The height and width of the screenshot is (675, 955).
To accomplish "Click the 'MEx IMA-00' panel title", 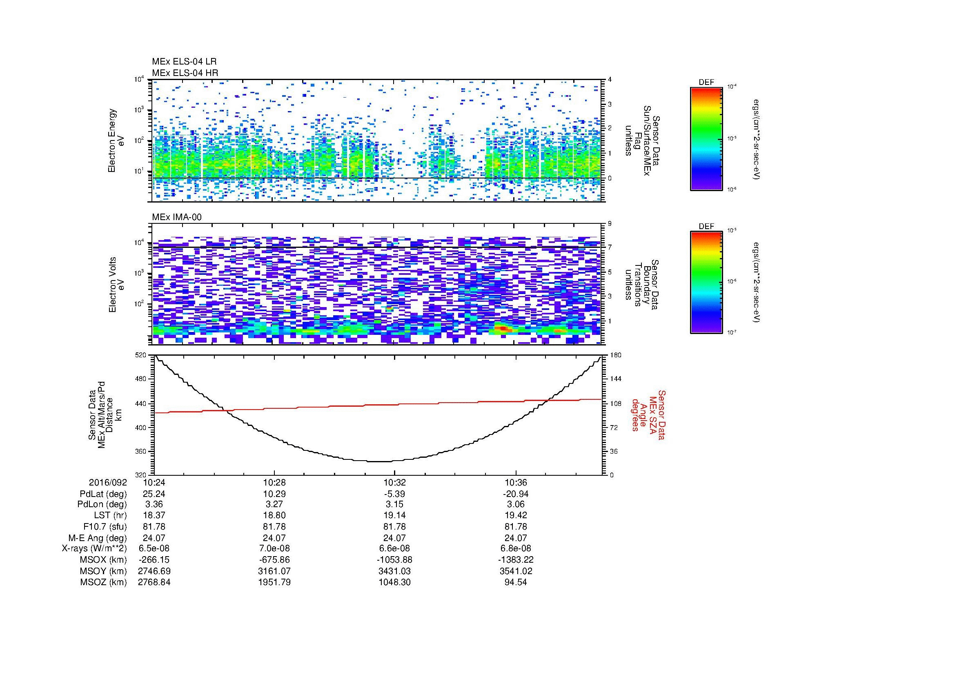I will [x=176, y=217].
